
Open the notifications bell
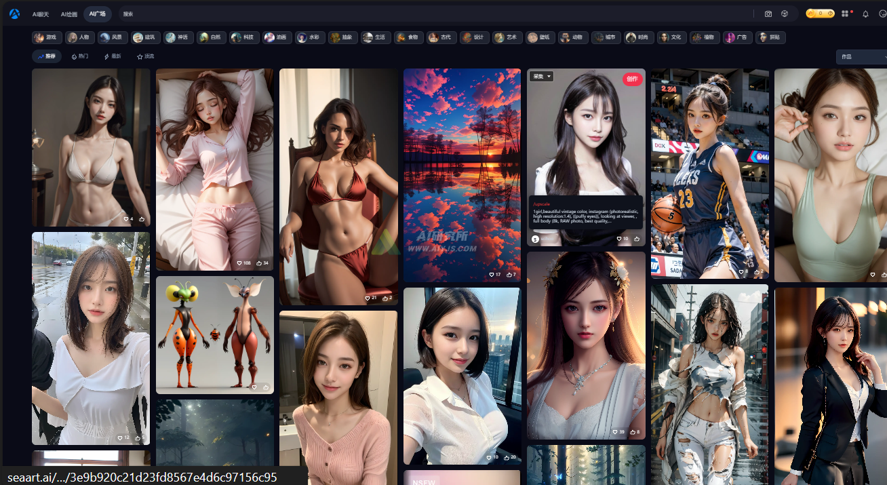pos(865,14)
